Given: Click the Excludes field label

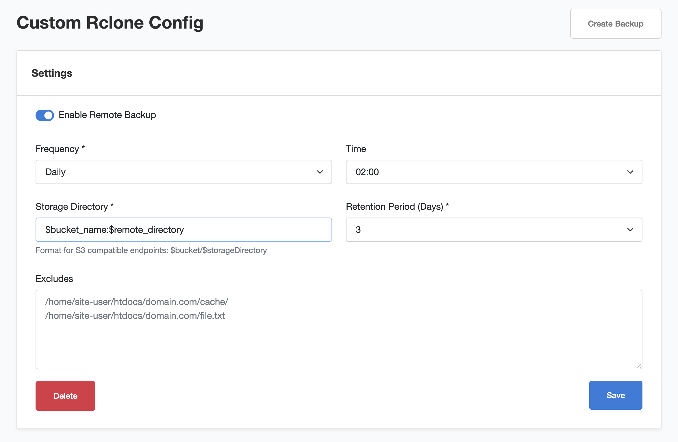Looking at the screenshot, I should tap(54, 279).
